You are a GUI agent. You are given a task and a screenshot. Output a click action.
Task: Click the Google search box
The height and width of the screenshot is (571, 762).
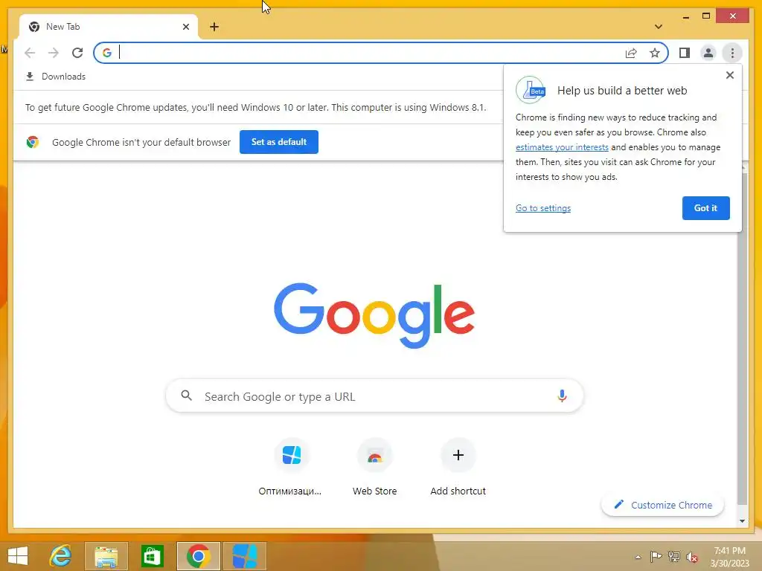pos(374,396)
